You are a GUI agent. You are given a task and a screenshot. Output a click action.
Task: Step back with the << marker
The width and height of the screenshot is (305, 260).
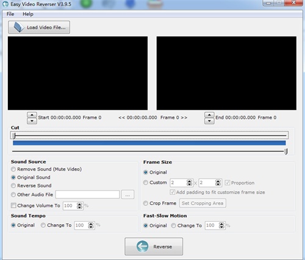tap(121, 118)
